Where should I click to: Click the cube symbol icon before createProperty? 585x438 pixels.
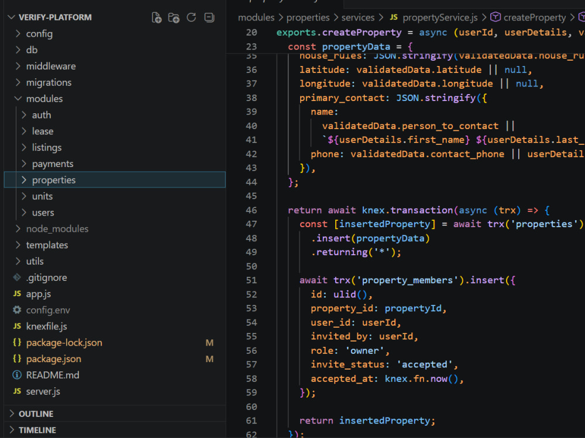(495, 17)
